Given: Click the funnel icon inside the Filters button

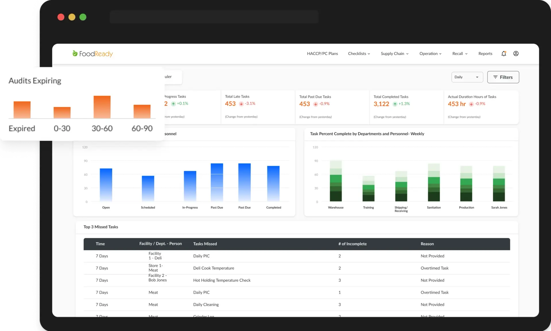Looking at the screenshot, I should coord(496,77).
